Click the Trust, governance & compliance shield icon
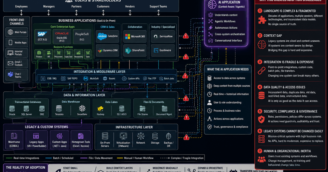328x172 pixels. 209,127
